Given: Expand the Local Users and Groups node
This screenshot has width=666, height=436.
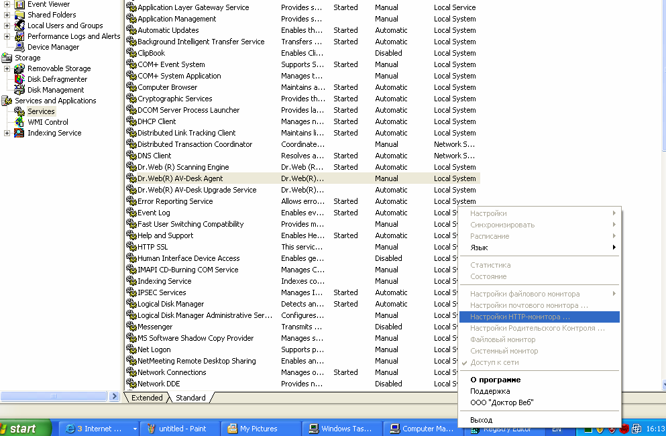Looking at the screenshot, I should click(7, 25).
